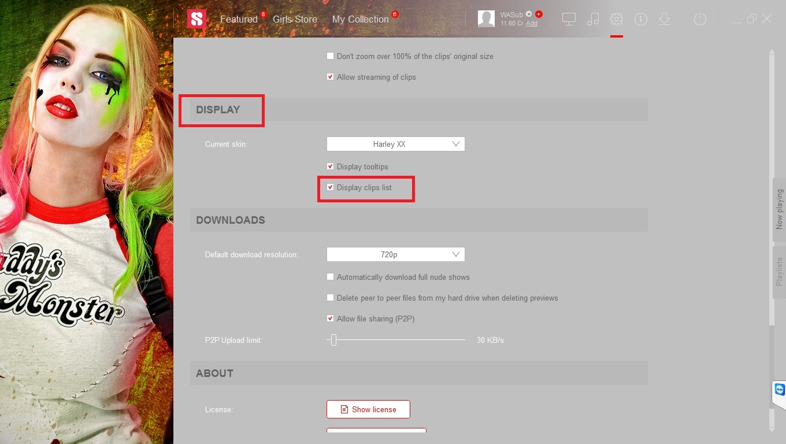This screenshot has height=444, width=786.
Task: Click the red S app logo
Action: pyautogui.click(x=196, y=18)
